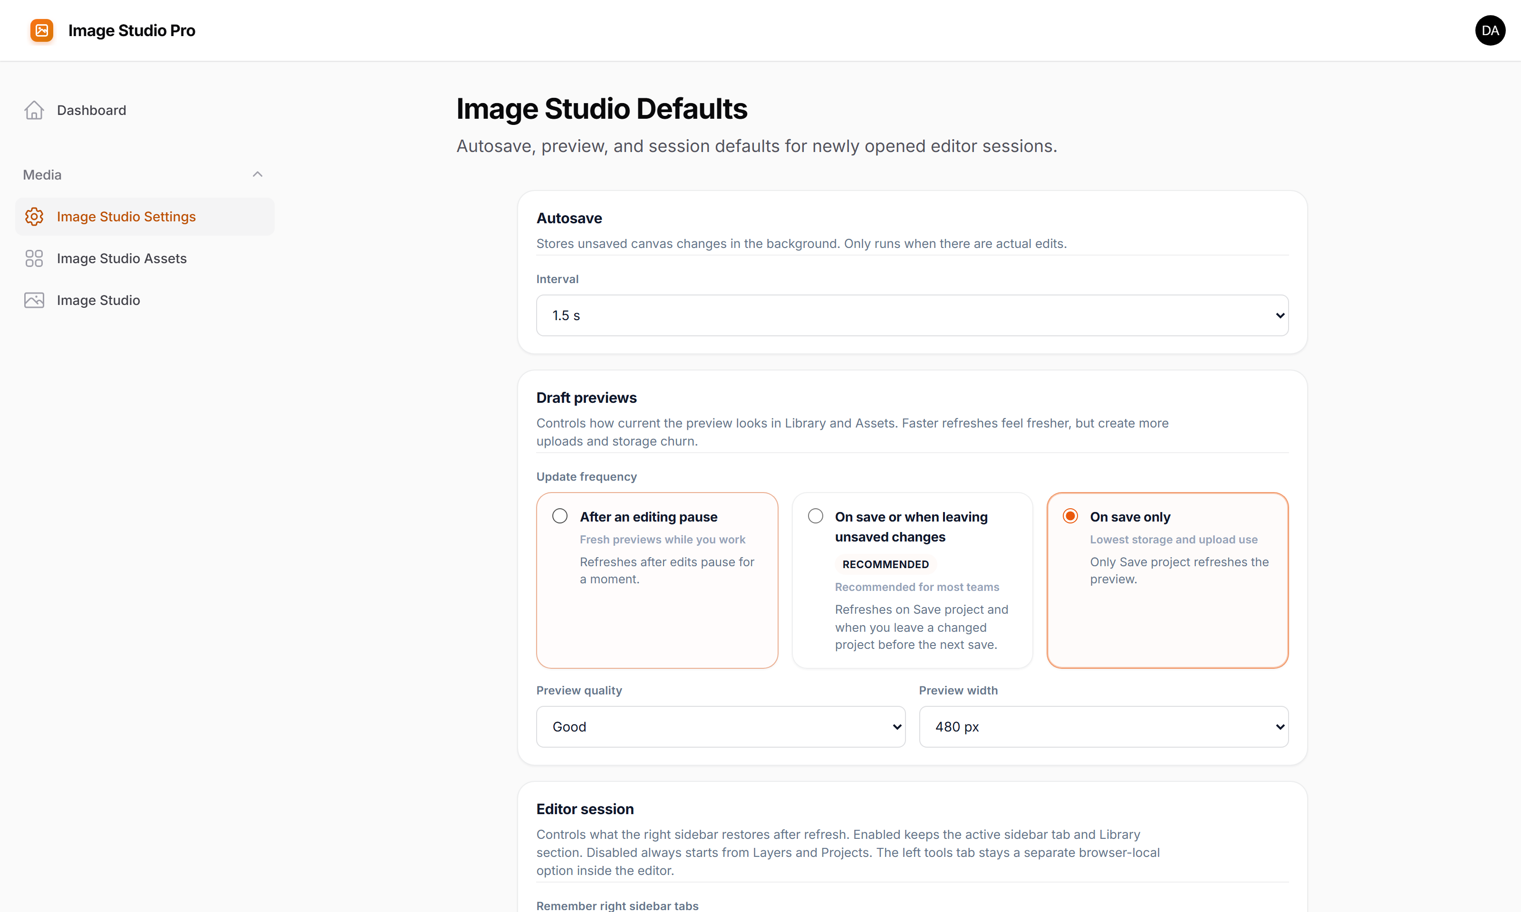Click the Image Studio Settings menu label

[126, 216]
